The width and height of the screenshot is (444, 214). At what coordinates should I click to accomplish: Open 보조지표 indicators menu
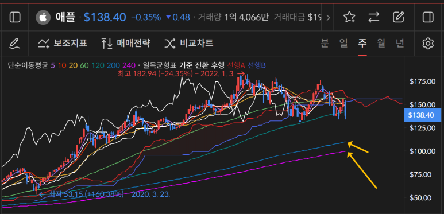click(x=63, y=43)
